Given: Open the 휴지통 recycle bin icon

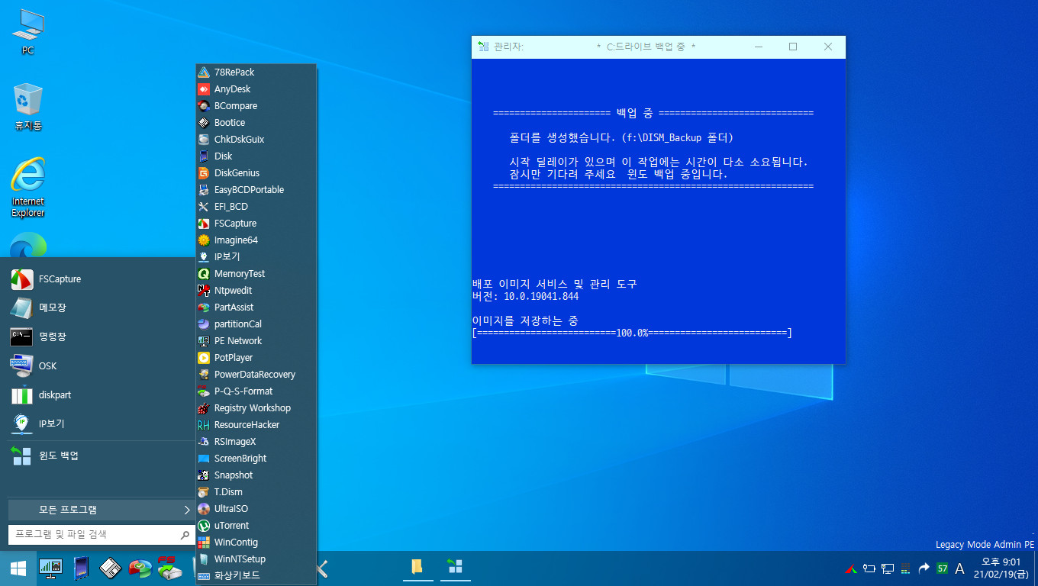Looking at the screenshot, I should 27,108.
